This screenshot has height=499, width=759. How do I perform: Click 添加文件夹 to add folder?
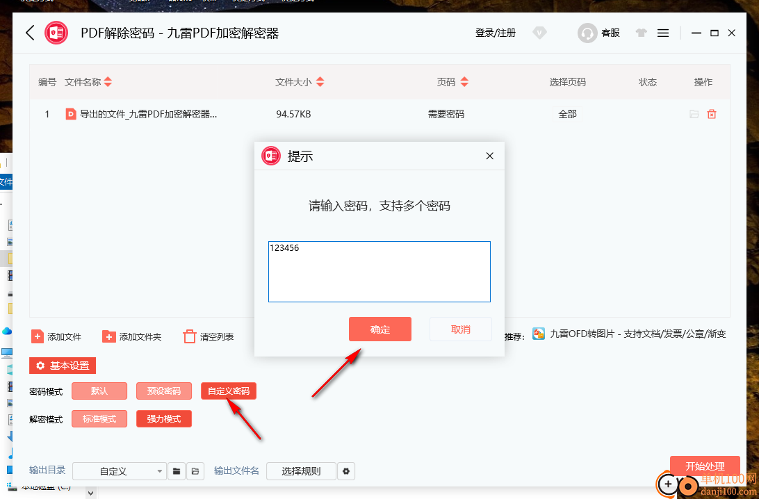(x=131, y=336)
